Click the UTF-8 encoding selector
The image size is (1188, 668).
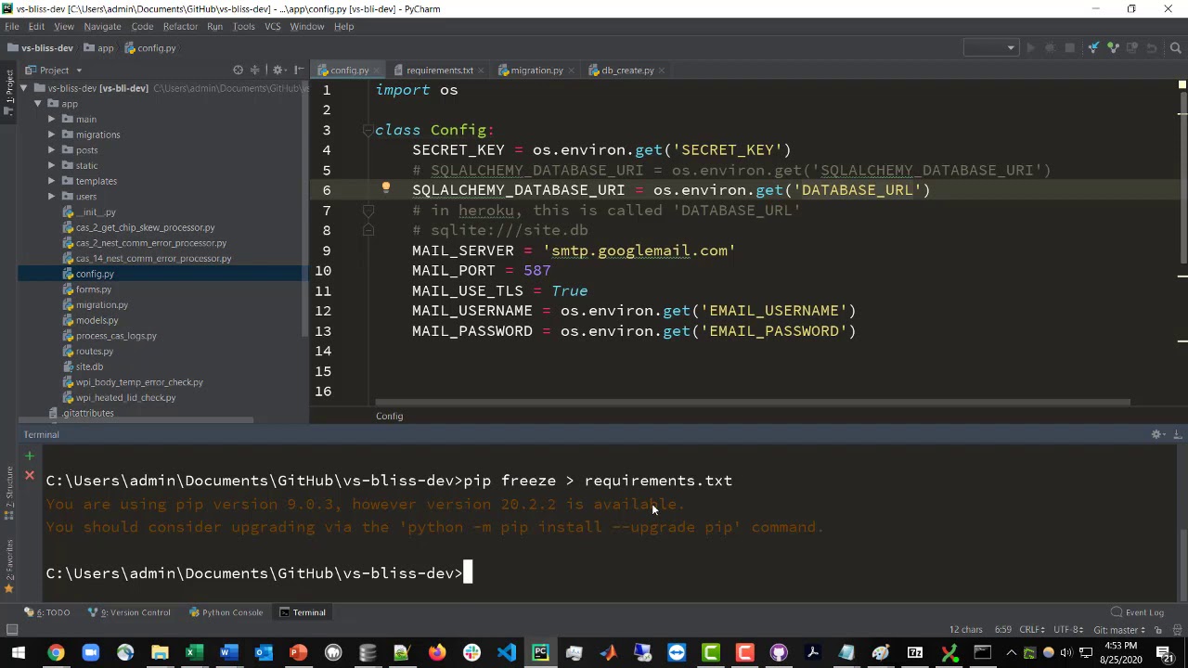[1068, 630]
